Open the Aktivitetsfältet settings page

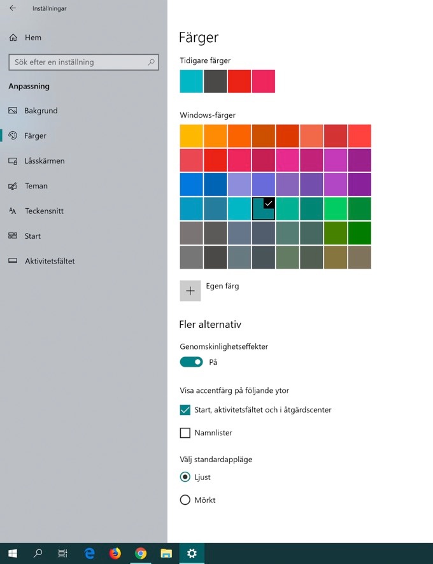tap(49, 261)
